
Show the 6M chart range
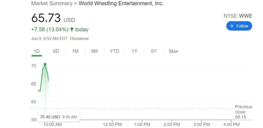coord(94,51)
